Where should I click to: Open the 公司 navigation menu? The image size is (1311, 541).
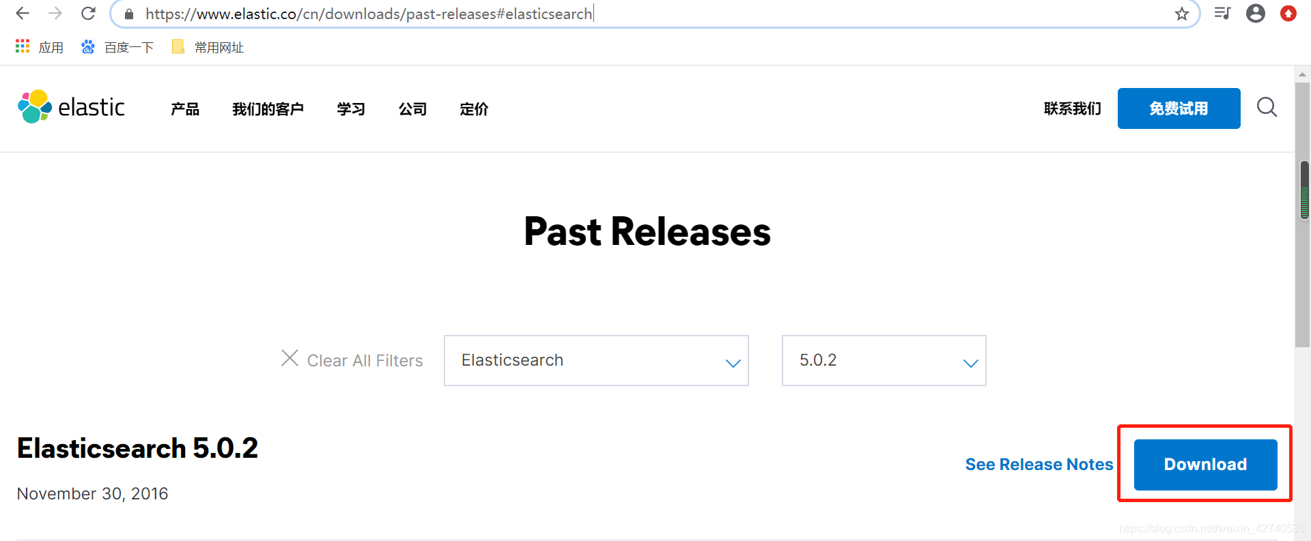point(412,108)
